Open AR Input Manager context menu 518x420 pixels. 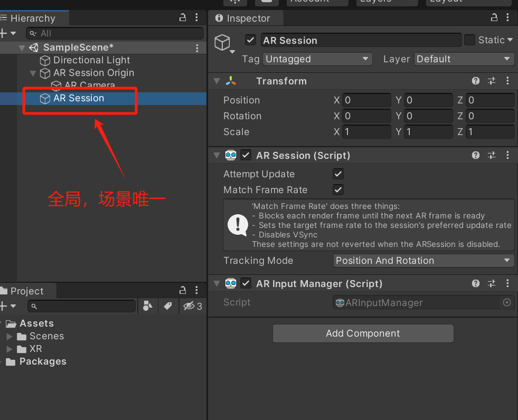click(508, 283)
